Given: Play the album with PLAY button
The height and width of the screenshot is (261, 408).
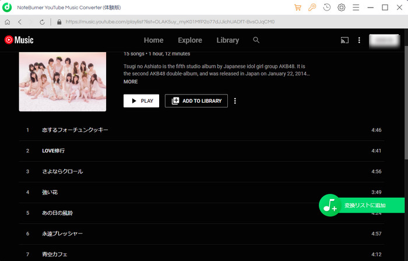Looking at the screenshot, I should click(141, 101).
